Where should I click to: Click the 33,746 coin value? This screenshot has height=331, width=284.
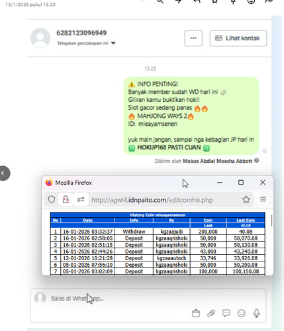click(208, 258)
